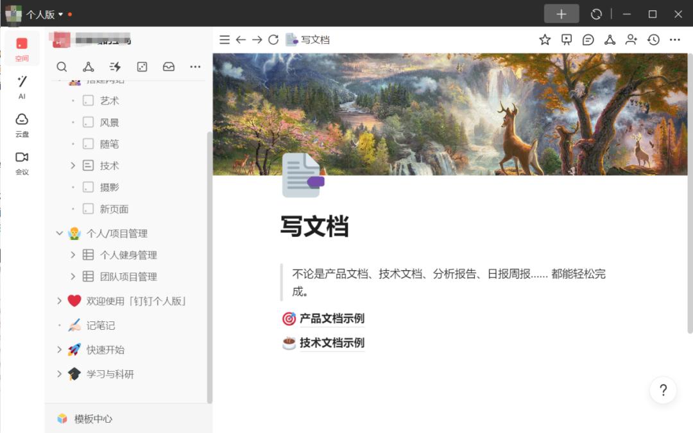The height and width of the screenshot is (433, 693).
Task: Open version history clock icon
Action: (x=653, y=40)
